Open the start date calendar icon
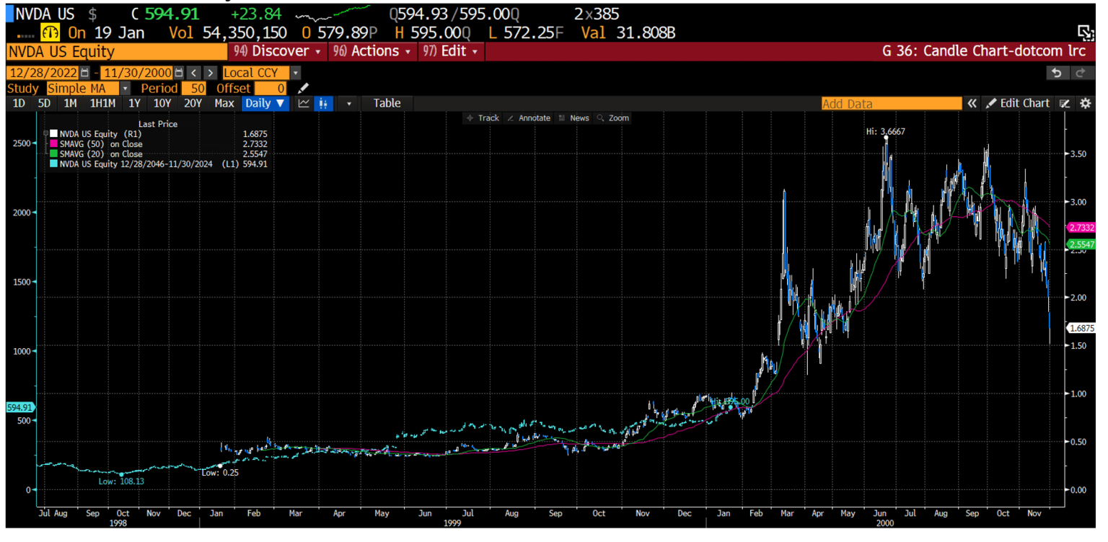The image size is (1108, 542). (83, 73)
